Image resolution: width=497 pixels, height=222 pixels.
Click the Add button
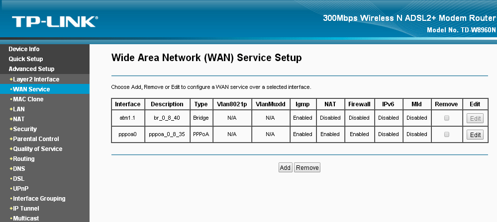click(285, 168)
